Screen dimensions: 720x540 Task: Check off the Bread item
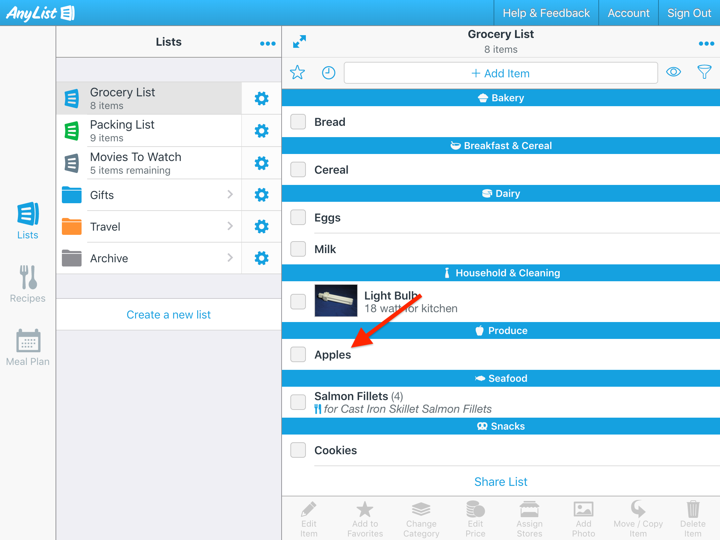click(298, 122)
